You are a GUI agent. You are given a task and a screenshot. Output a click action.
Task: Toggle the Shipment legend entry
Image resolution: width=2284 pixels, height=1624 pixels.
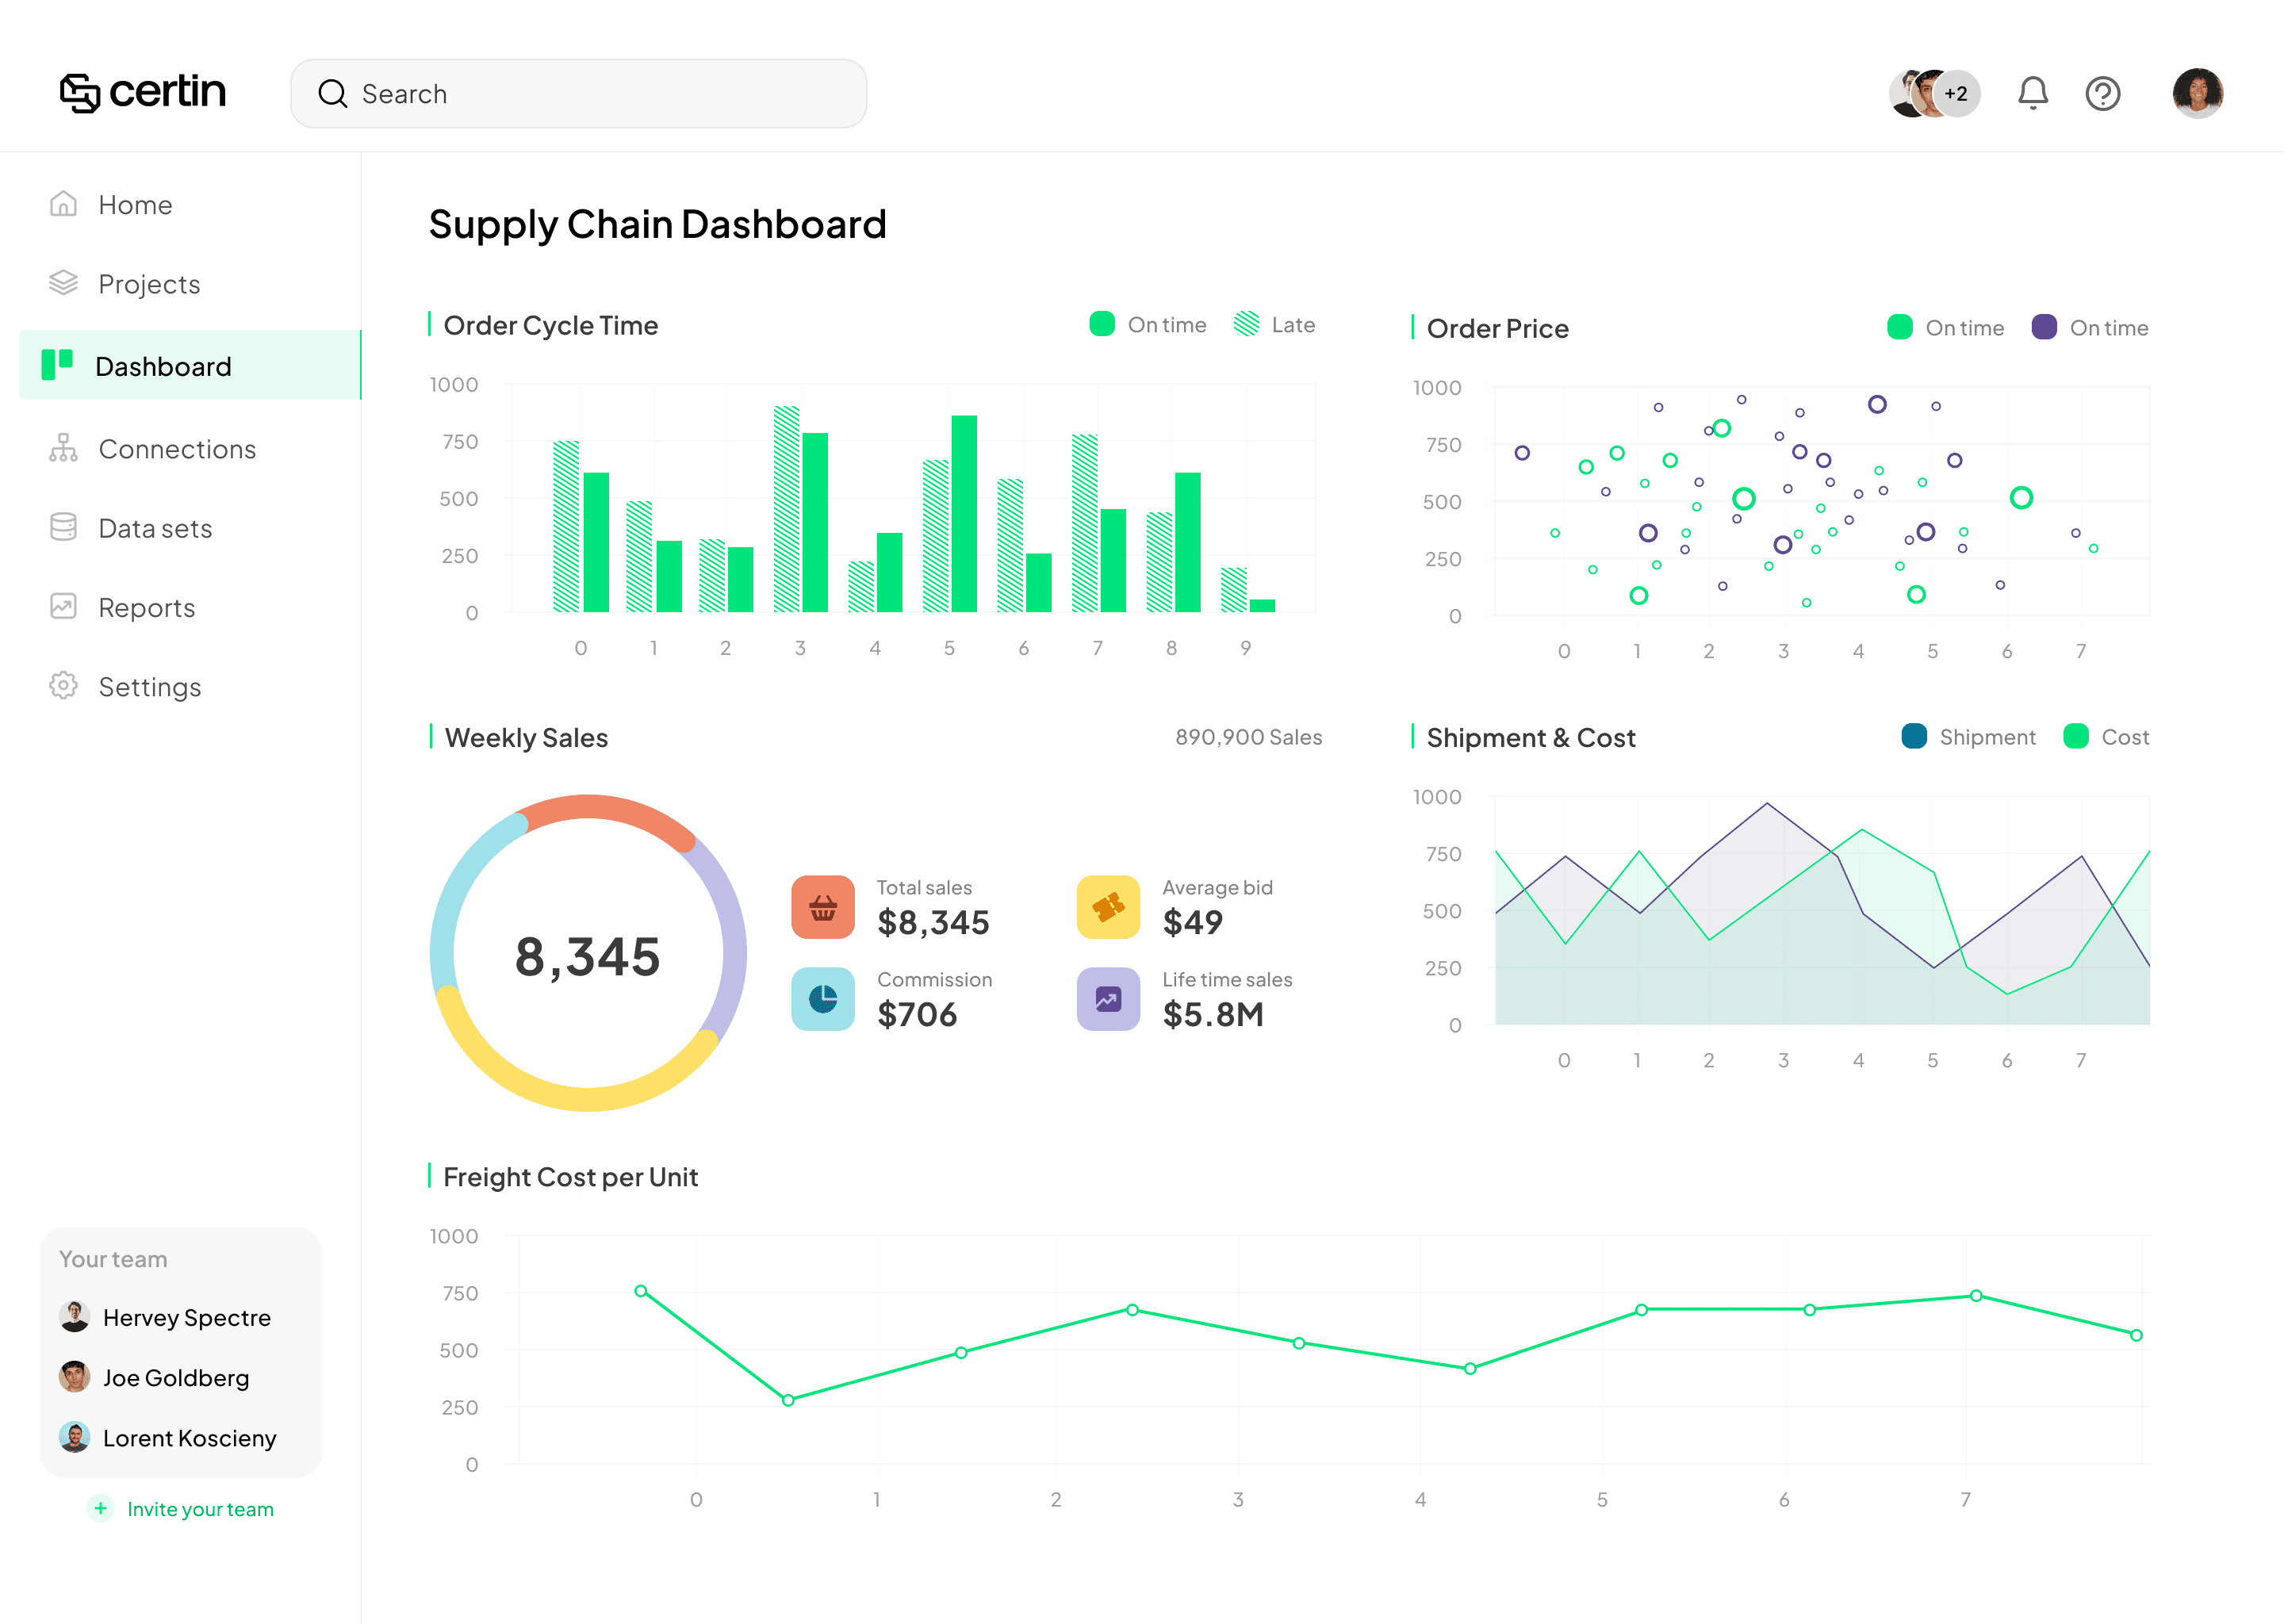coord(1969,736)
